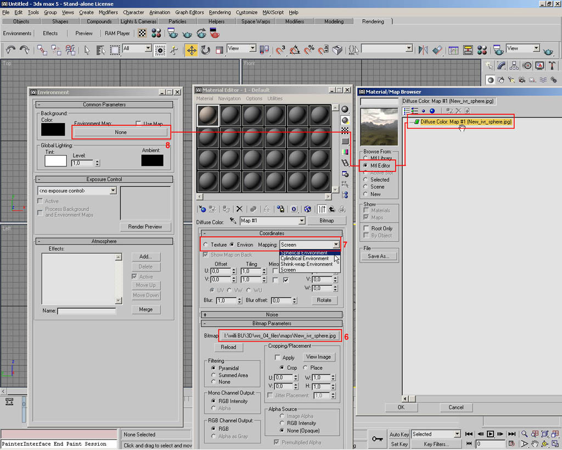This screenshot has width=562, height=450.
Task: Activate the Select and Link tool
Action: click(x=42, y=50)
